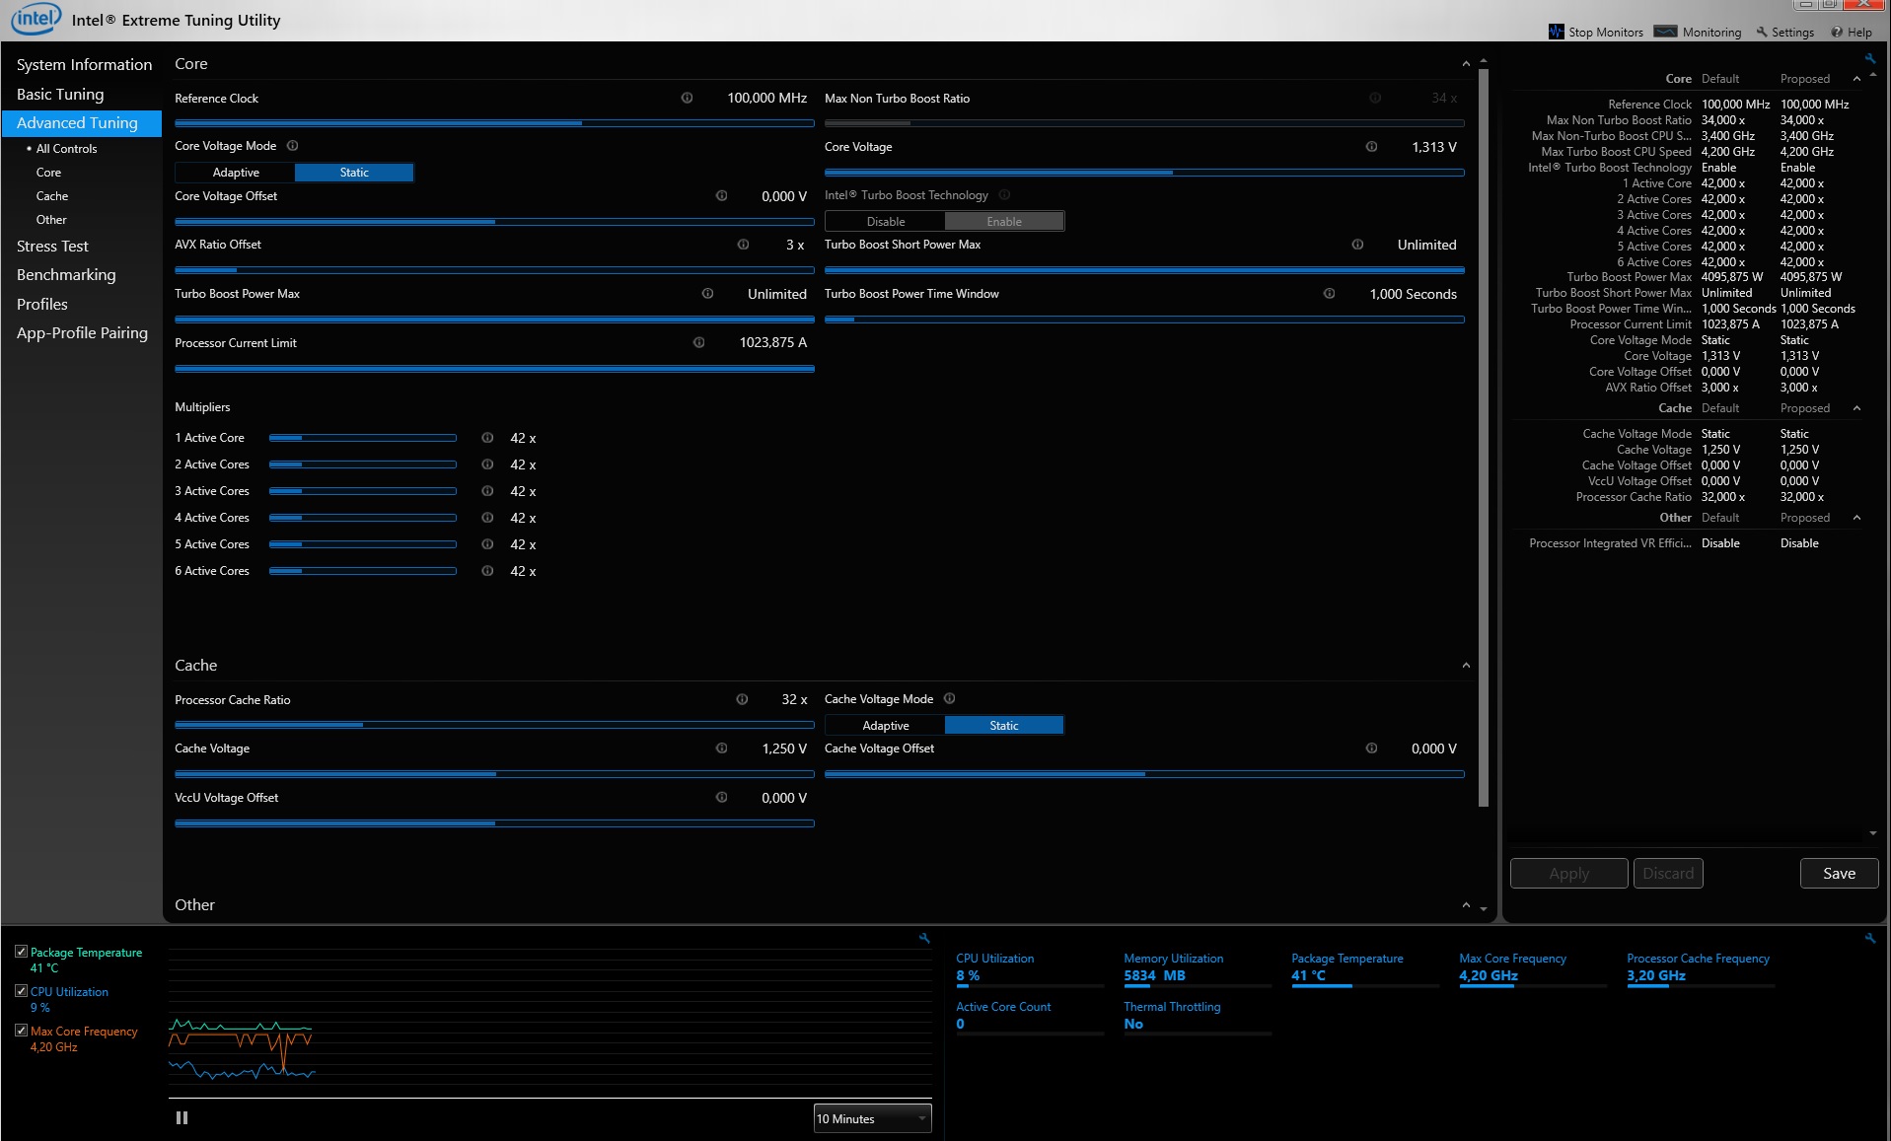Show info icon for 3 Active Cores

pos(487,491)
